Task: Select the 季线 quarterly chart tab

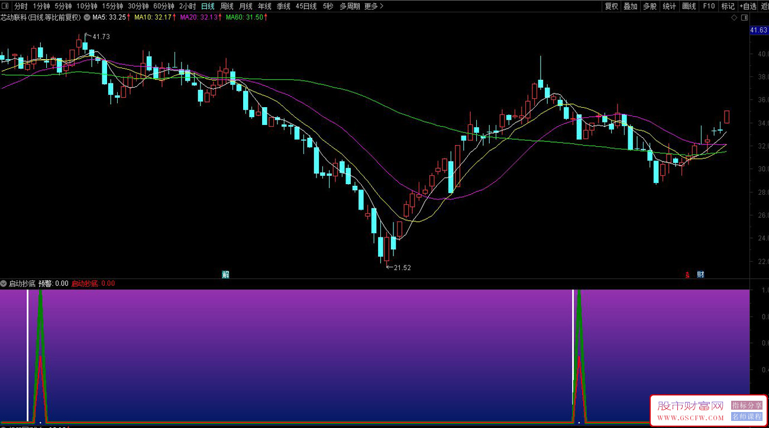Action: 283,7
